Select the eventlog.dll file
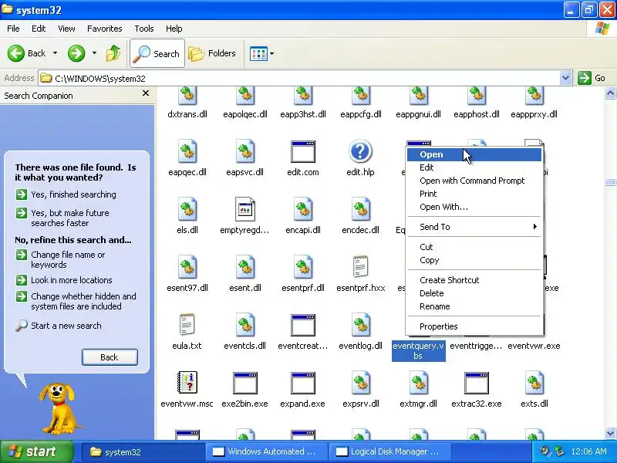Screen dimensions: 617x463 (360, 332)
